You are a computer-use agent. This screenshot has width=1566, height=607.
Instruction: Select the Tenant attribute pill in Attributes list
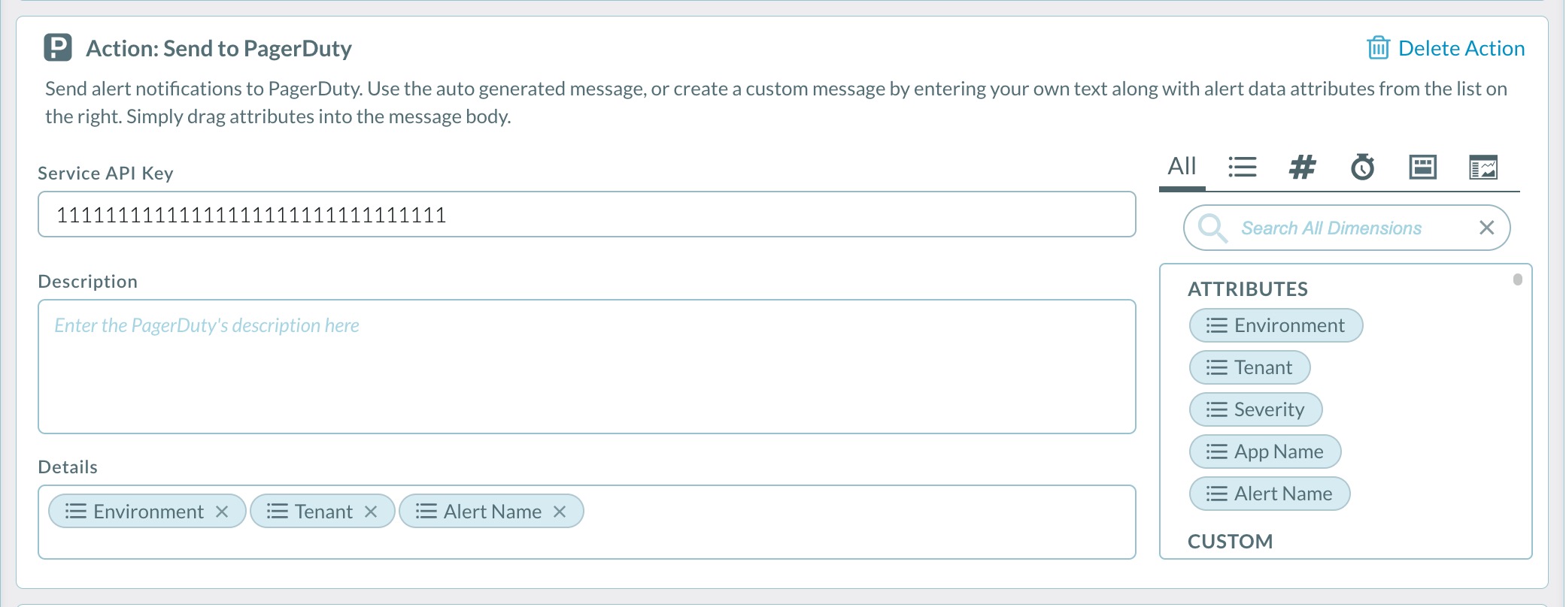click(x=1249, y=367)
